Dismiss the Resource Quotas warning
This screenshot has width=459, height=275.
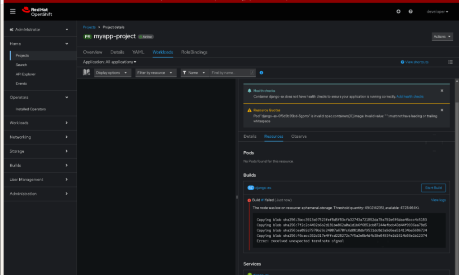point(442,110)
